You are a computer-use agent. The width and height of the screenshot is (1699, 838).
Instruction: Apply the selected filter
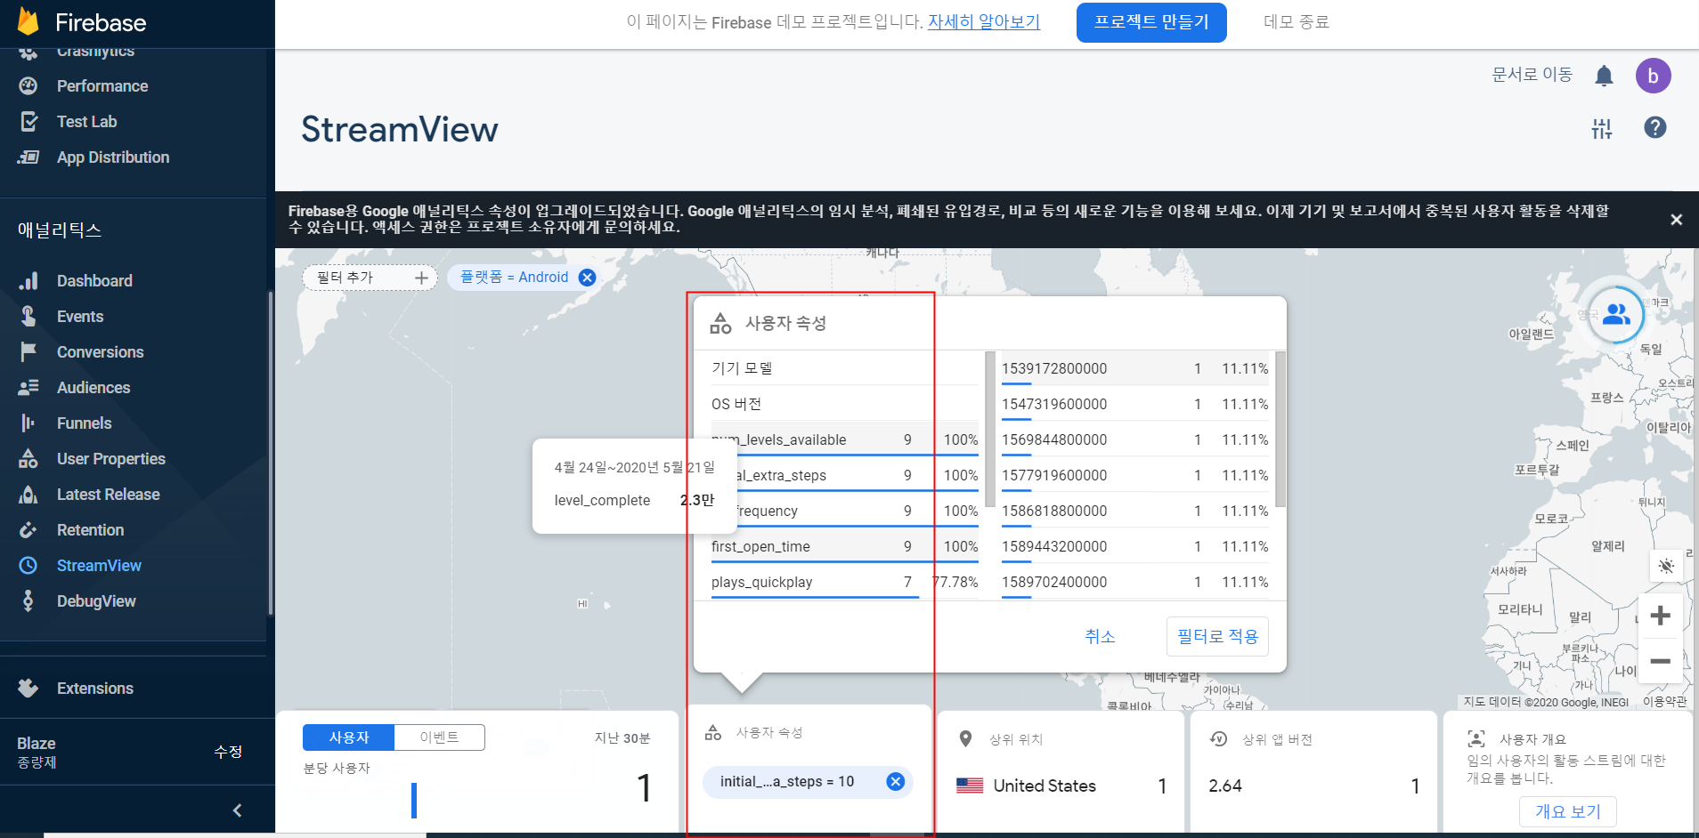point(1217,636)
